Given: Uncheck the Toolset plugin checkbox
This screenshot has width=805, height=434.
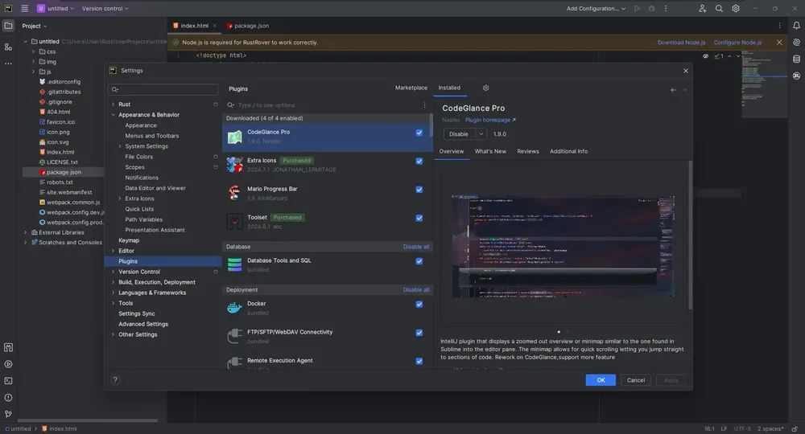Looking at the screenshot, I should pos(419,219).
